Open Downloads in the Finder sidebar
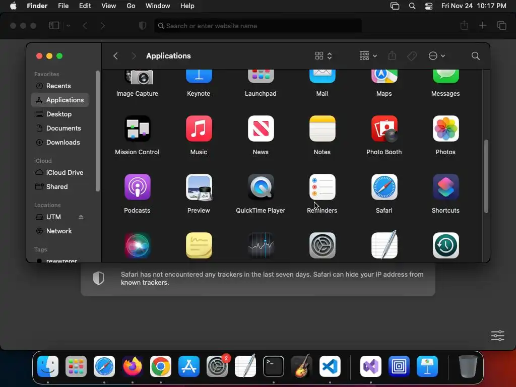This screenshot has height=387, width=516. click(60, 143)
